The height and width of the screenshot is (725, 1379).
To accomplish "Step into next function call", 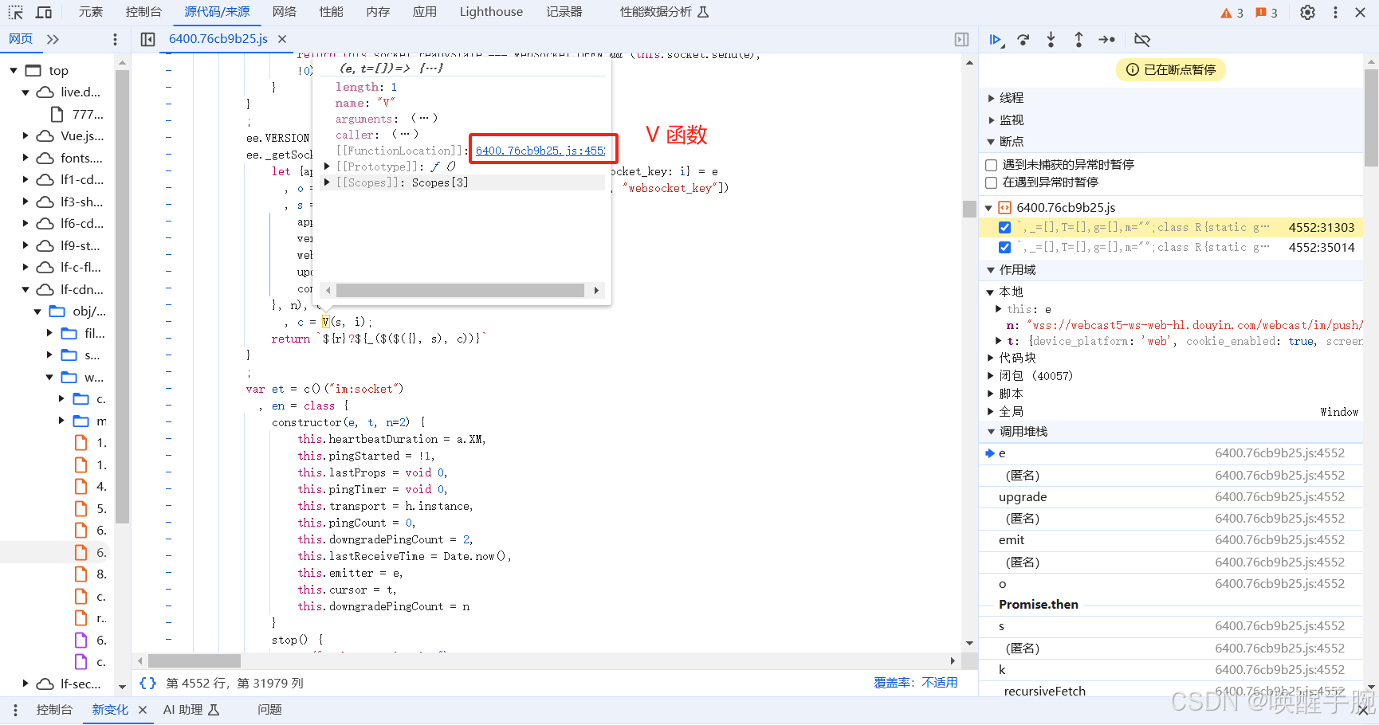I will point(1051,39).
